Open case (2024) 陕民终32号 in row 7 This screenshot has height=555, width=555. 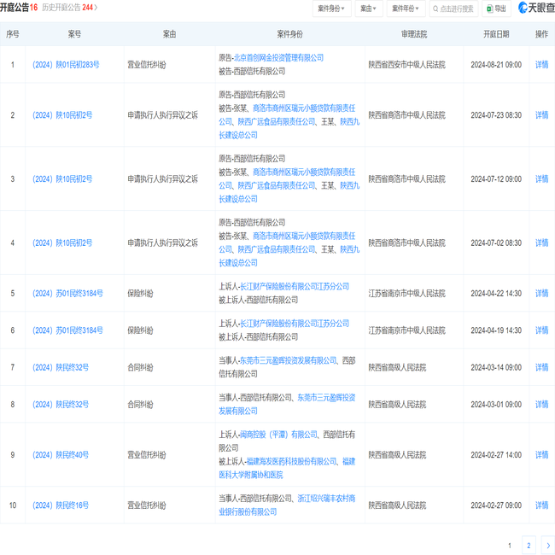61,367
